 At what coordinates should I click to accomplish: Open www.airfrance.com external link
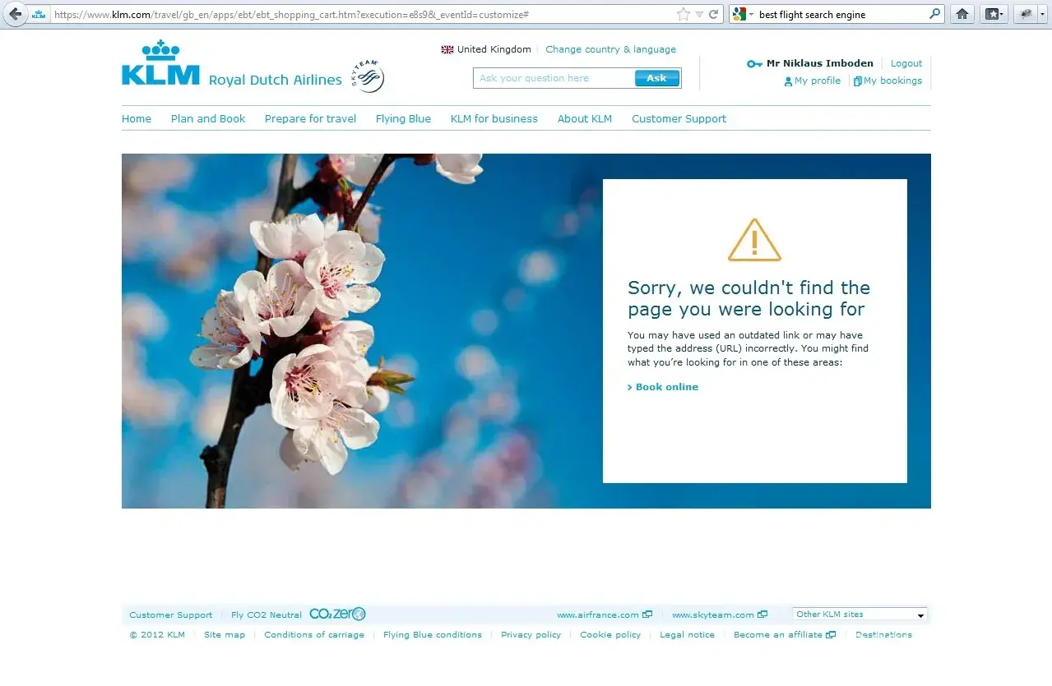(605, 615)
